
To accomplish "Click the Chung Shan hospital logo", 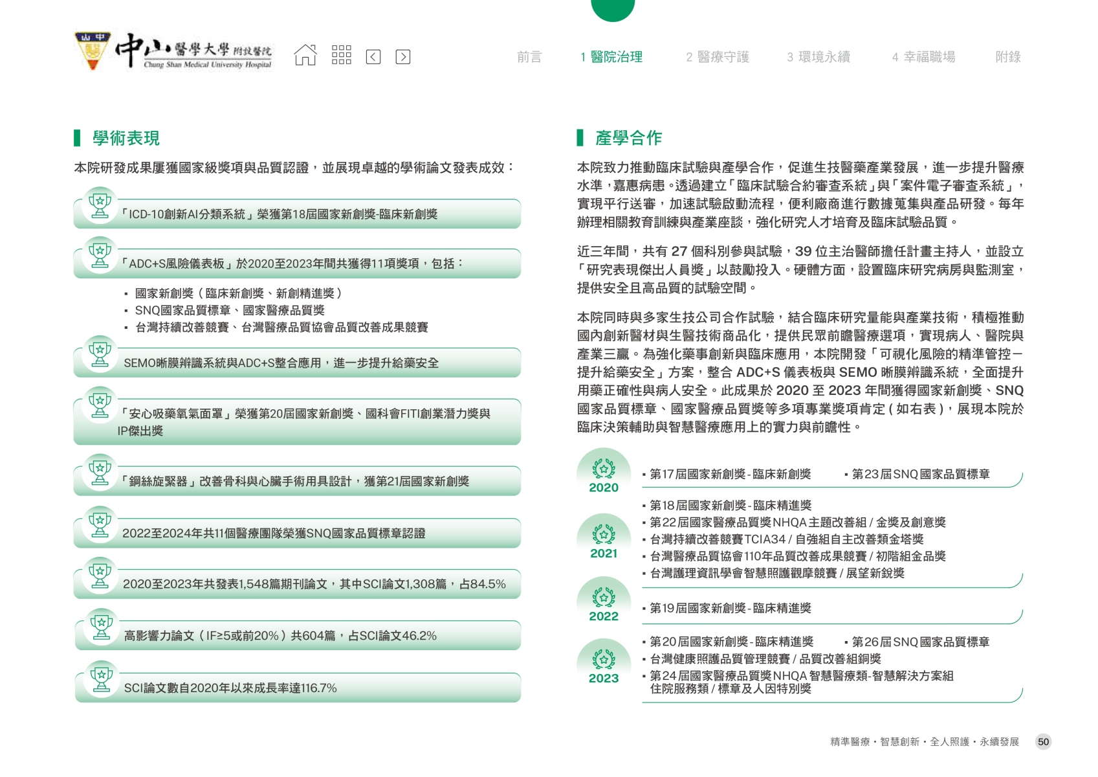I will [174, 51].
